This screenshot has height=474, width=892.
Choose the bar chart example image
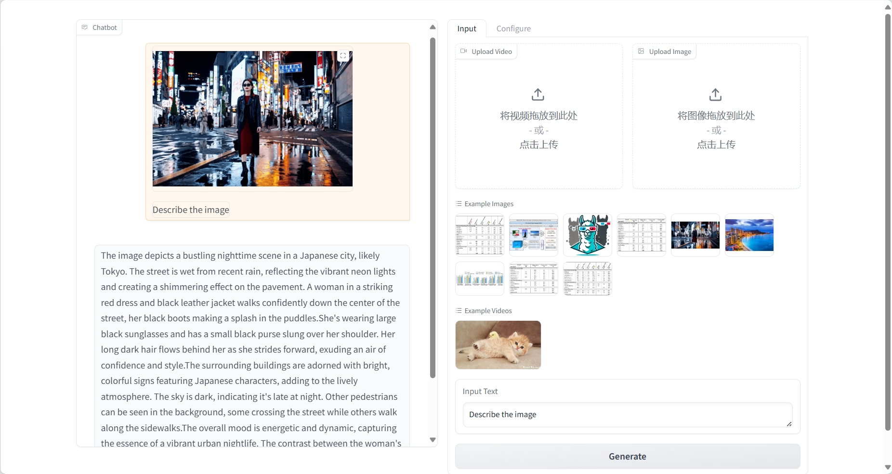479,279
